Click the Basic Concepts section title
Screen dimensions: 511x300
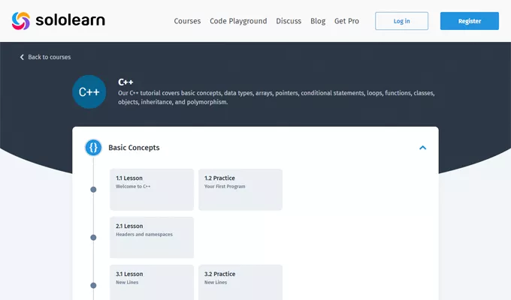tap(134, 148)
